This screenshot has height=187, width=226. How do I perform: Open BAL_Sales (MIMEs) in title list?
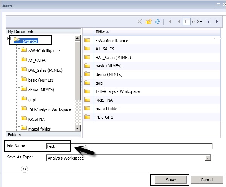pos(113,58)
